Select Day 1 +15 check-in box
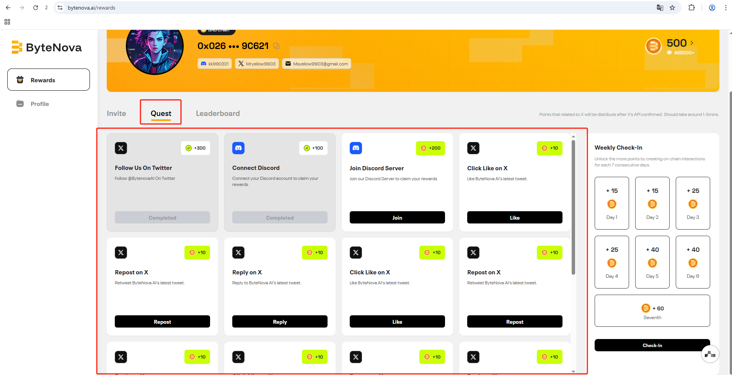732x375 pixels. coord(612,203)
